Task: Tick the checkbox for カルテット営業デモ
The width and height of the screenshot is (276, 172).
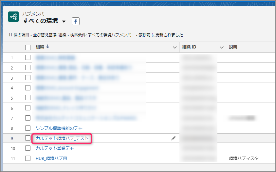Action: pos(28,148)
